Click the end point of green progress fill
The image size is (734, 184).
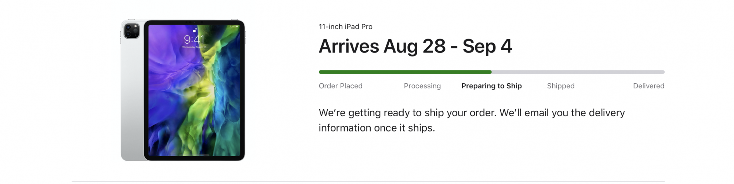click(491, 72)
